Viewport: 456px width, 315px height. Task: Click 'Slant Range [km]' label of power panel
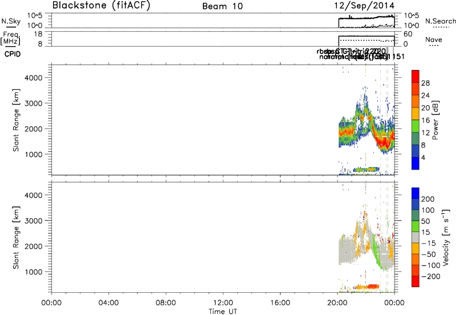tap(16, 120)
